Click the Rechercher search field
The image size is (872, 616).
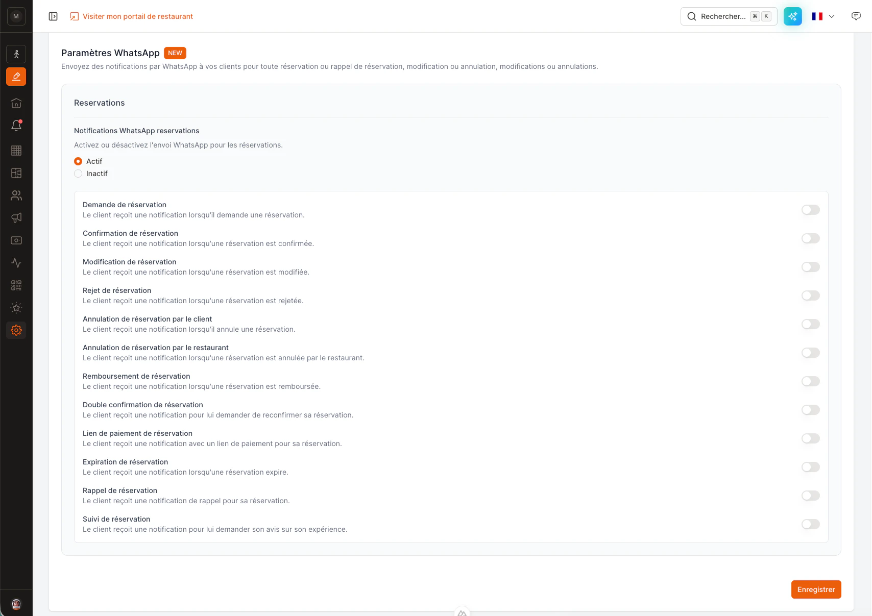click(x=729, y=16)
